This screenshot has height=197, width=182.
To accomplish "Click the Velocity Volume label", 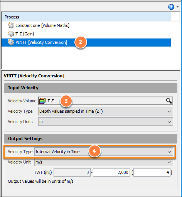I will click(x=22, y=101).
